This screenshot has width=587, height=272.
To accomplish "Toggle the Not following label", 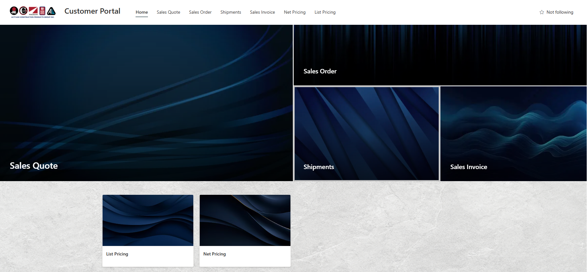I will coord(560,12).
